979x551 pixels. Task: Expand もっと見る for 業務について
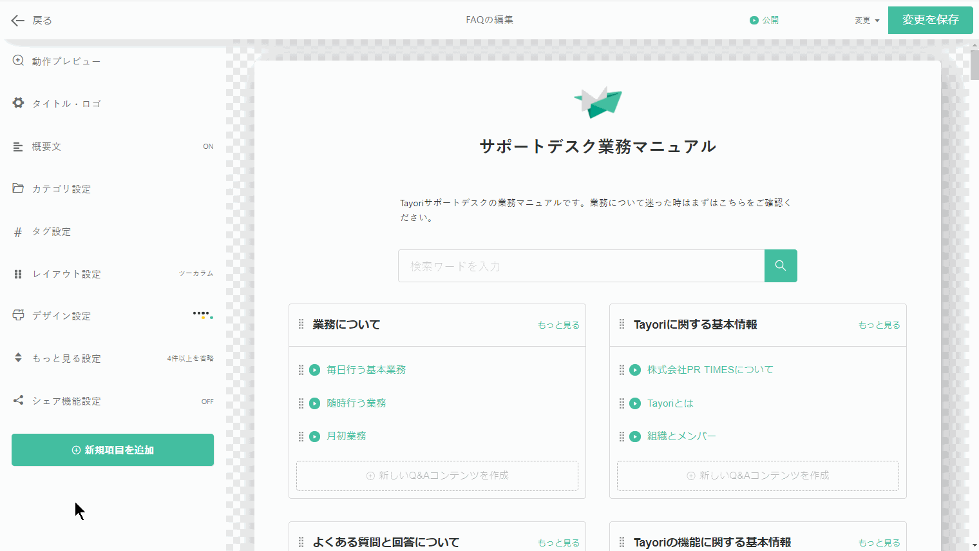tap(558, 325)
